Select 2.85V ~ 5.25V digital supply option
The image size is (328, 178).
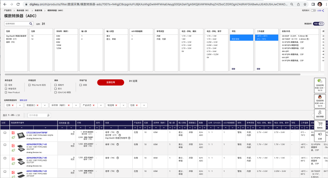click(213, 54)
